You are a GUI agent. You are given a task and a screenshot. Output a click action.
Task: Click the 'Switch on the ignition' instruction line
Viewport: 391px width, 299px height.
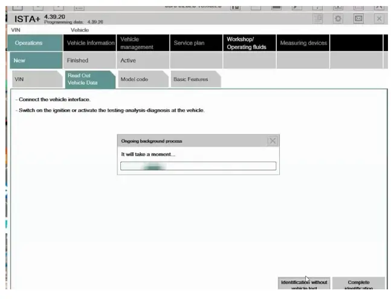(x=110, y=110)
